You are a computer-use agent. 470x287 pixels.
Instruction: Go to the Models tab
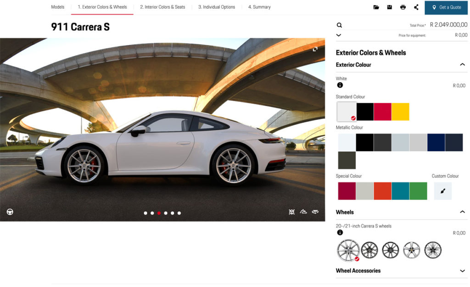[x=57, y=7]
